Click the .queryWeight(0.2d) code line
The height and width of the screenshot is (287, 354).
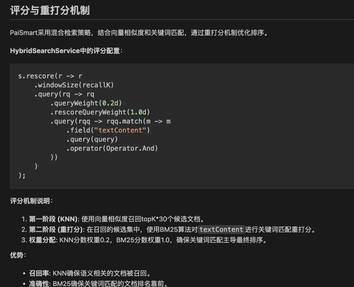tap(86, 103)
